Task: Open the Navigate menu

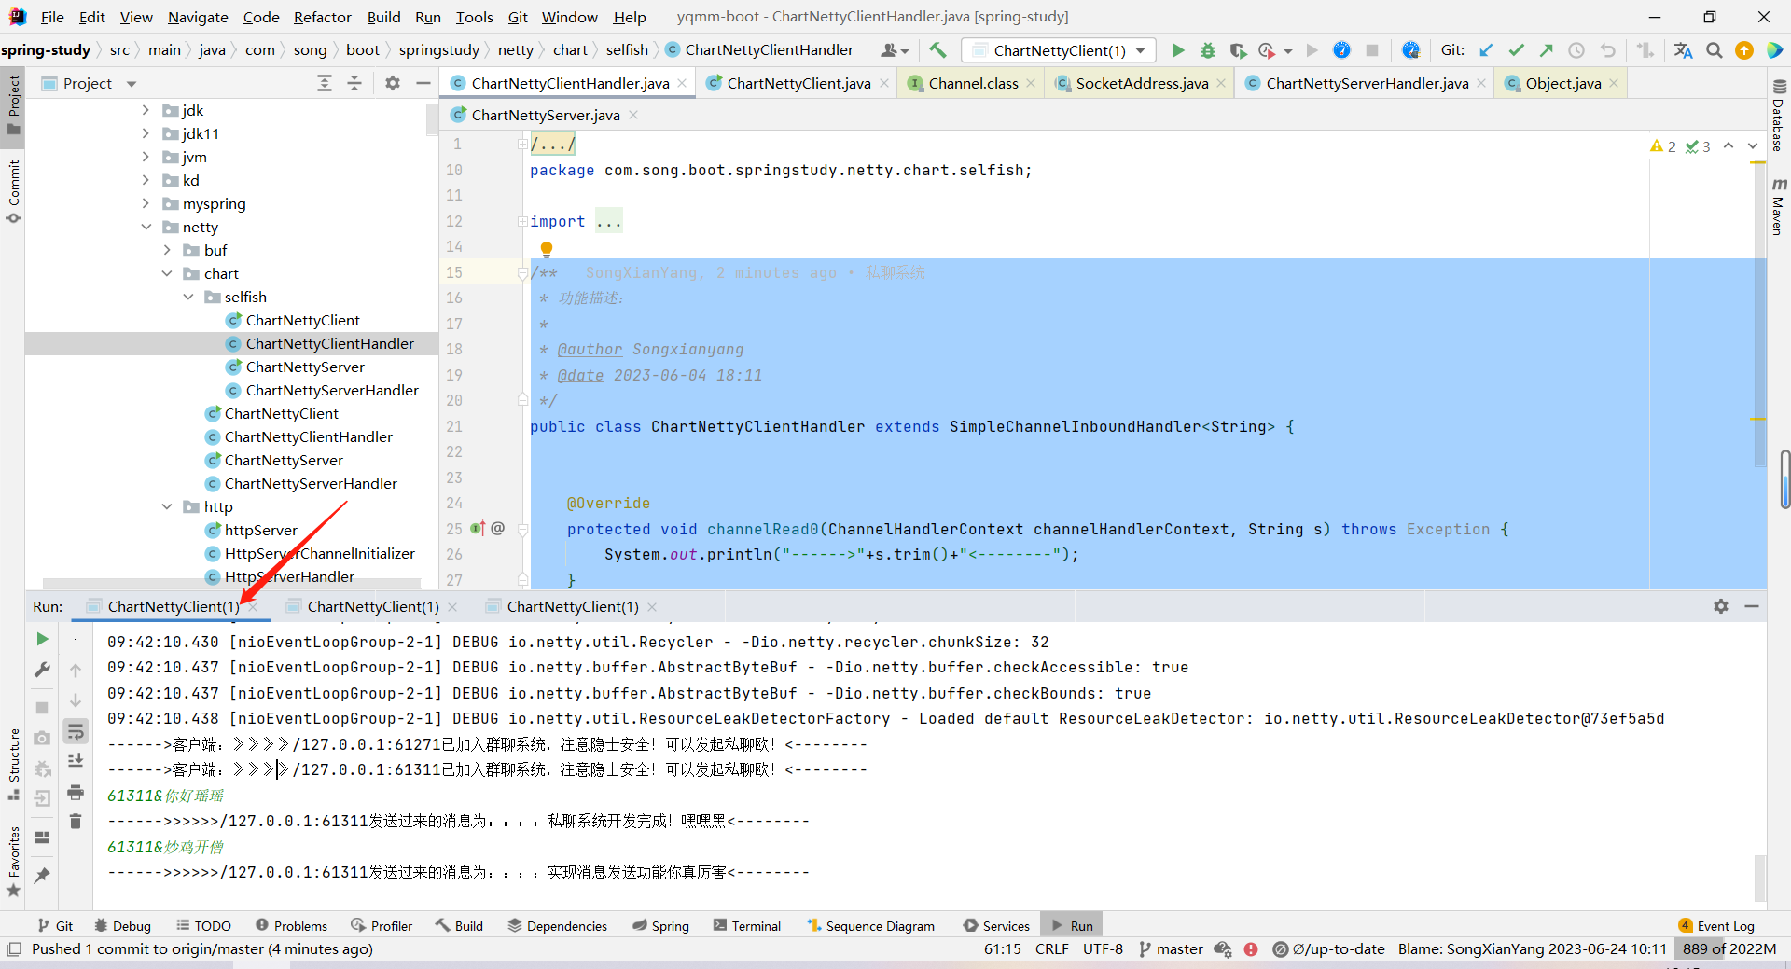Action: 198,17
